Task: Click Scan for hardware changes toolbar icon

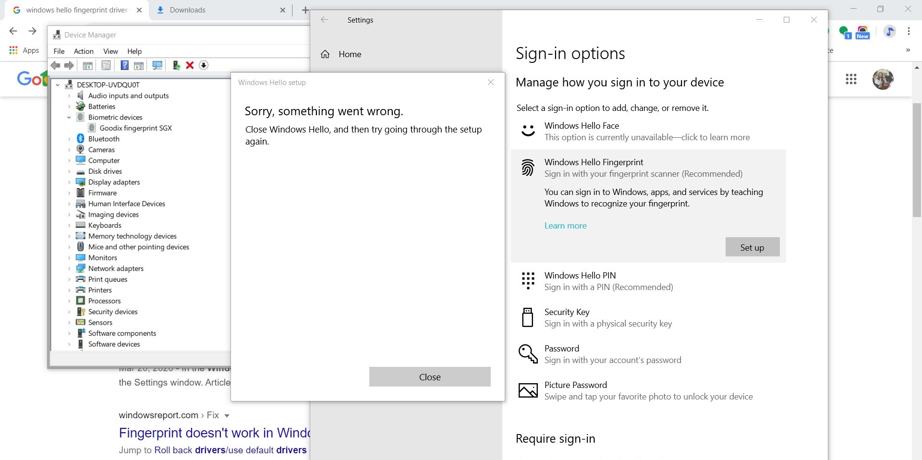Action: (157, 65)
